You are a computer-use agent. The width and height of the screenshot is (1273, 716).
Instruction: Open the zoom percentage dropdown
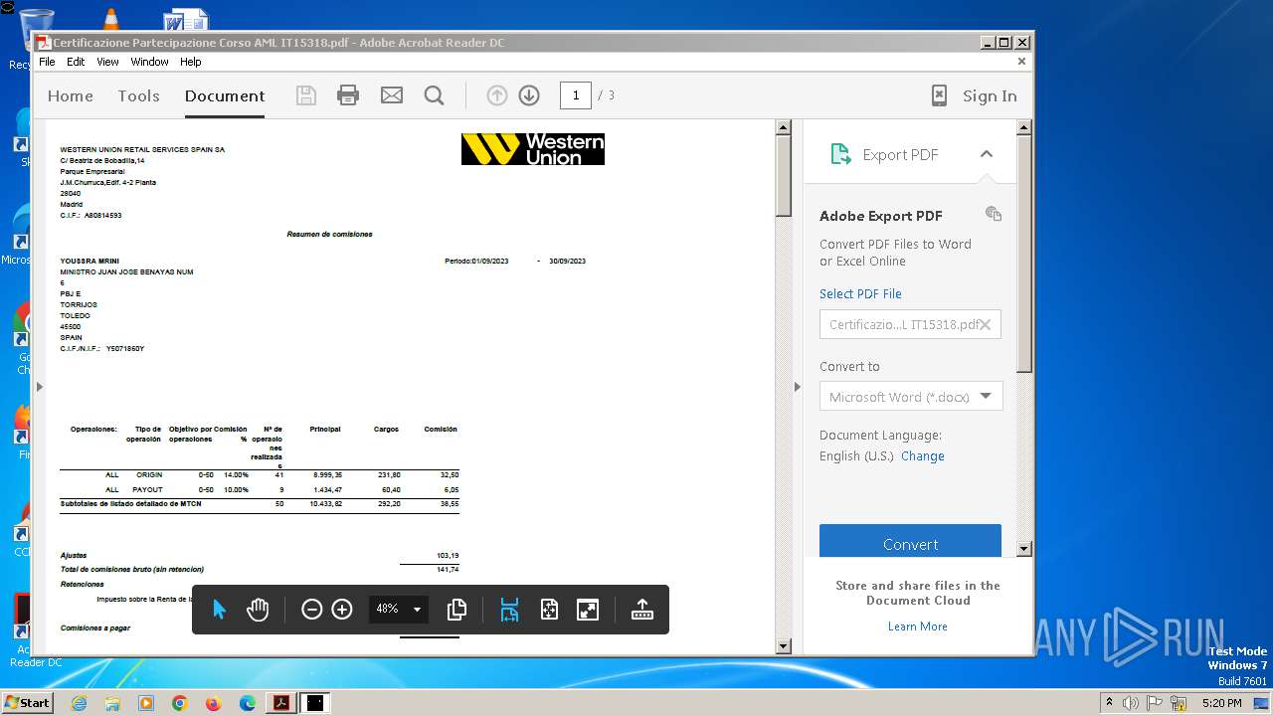(417, 610)
